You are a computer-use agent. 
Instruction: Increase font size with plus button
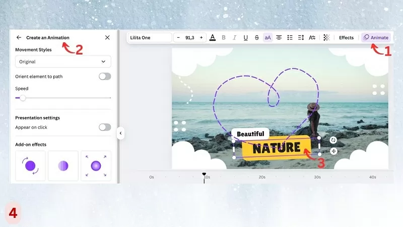tap(201, 37)
